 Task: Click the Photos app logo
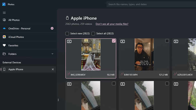4,4
